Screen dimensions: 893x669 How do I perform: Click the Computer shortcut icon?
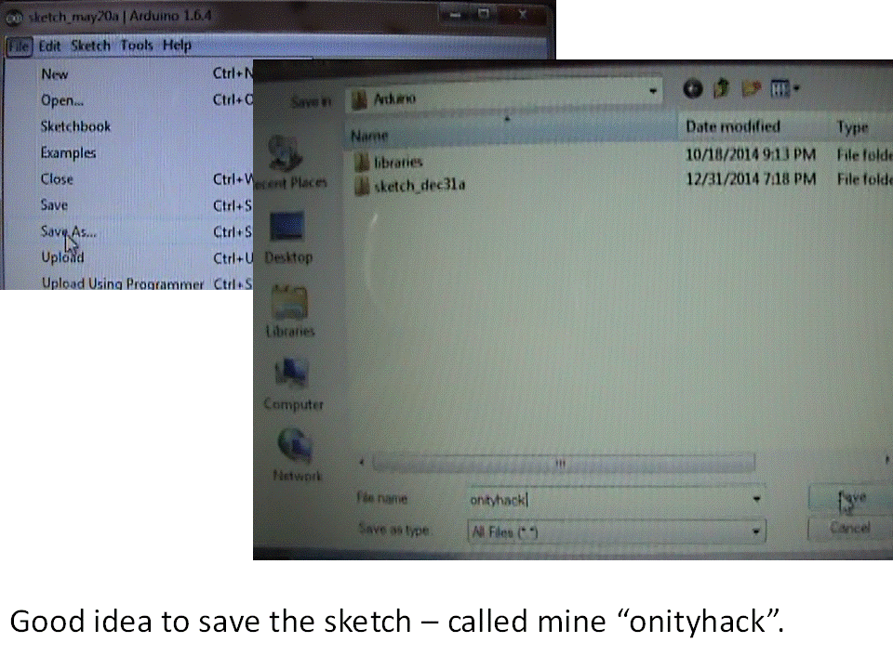click(x=291, y=374)
